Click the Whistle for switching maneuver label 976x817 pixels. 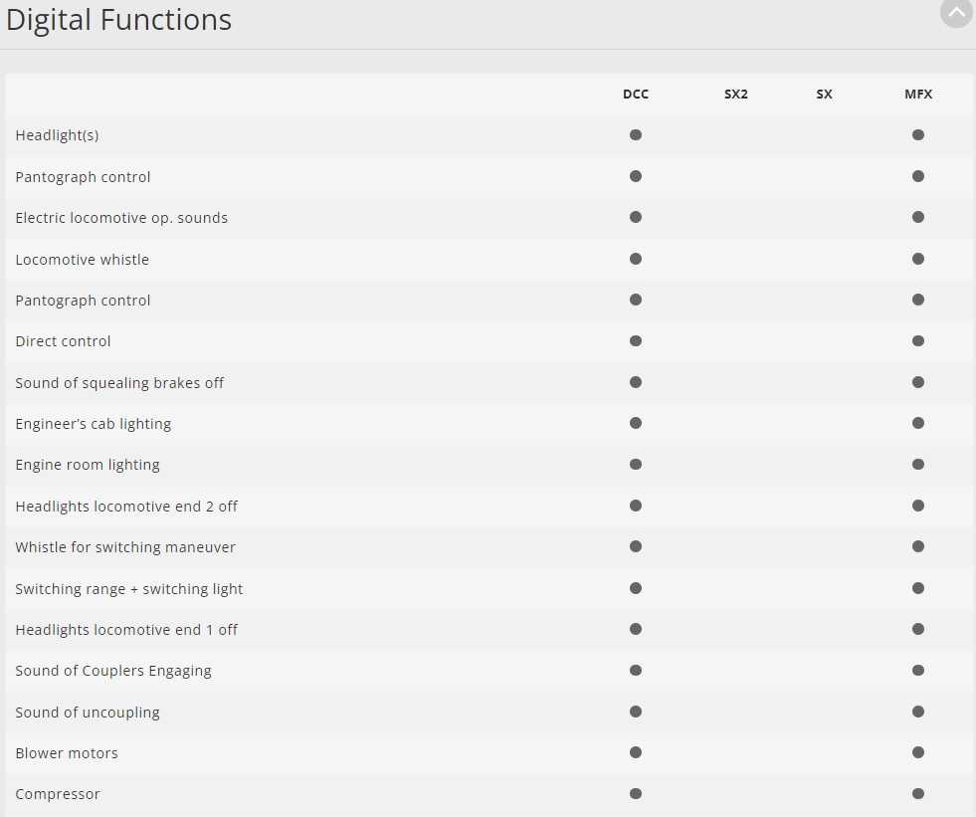[x=125, y=547]
